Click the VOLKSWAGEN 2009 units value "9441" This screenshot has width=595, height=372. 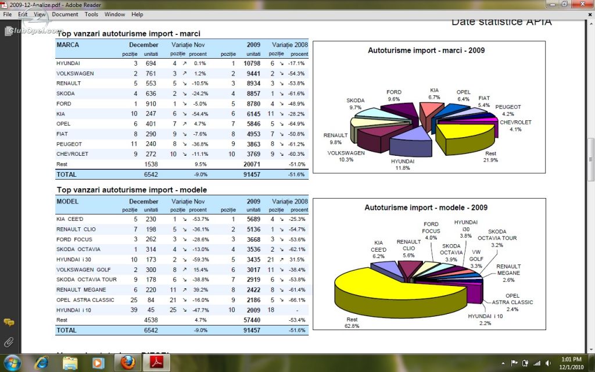point(253,74)
